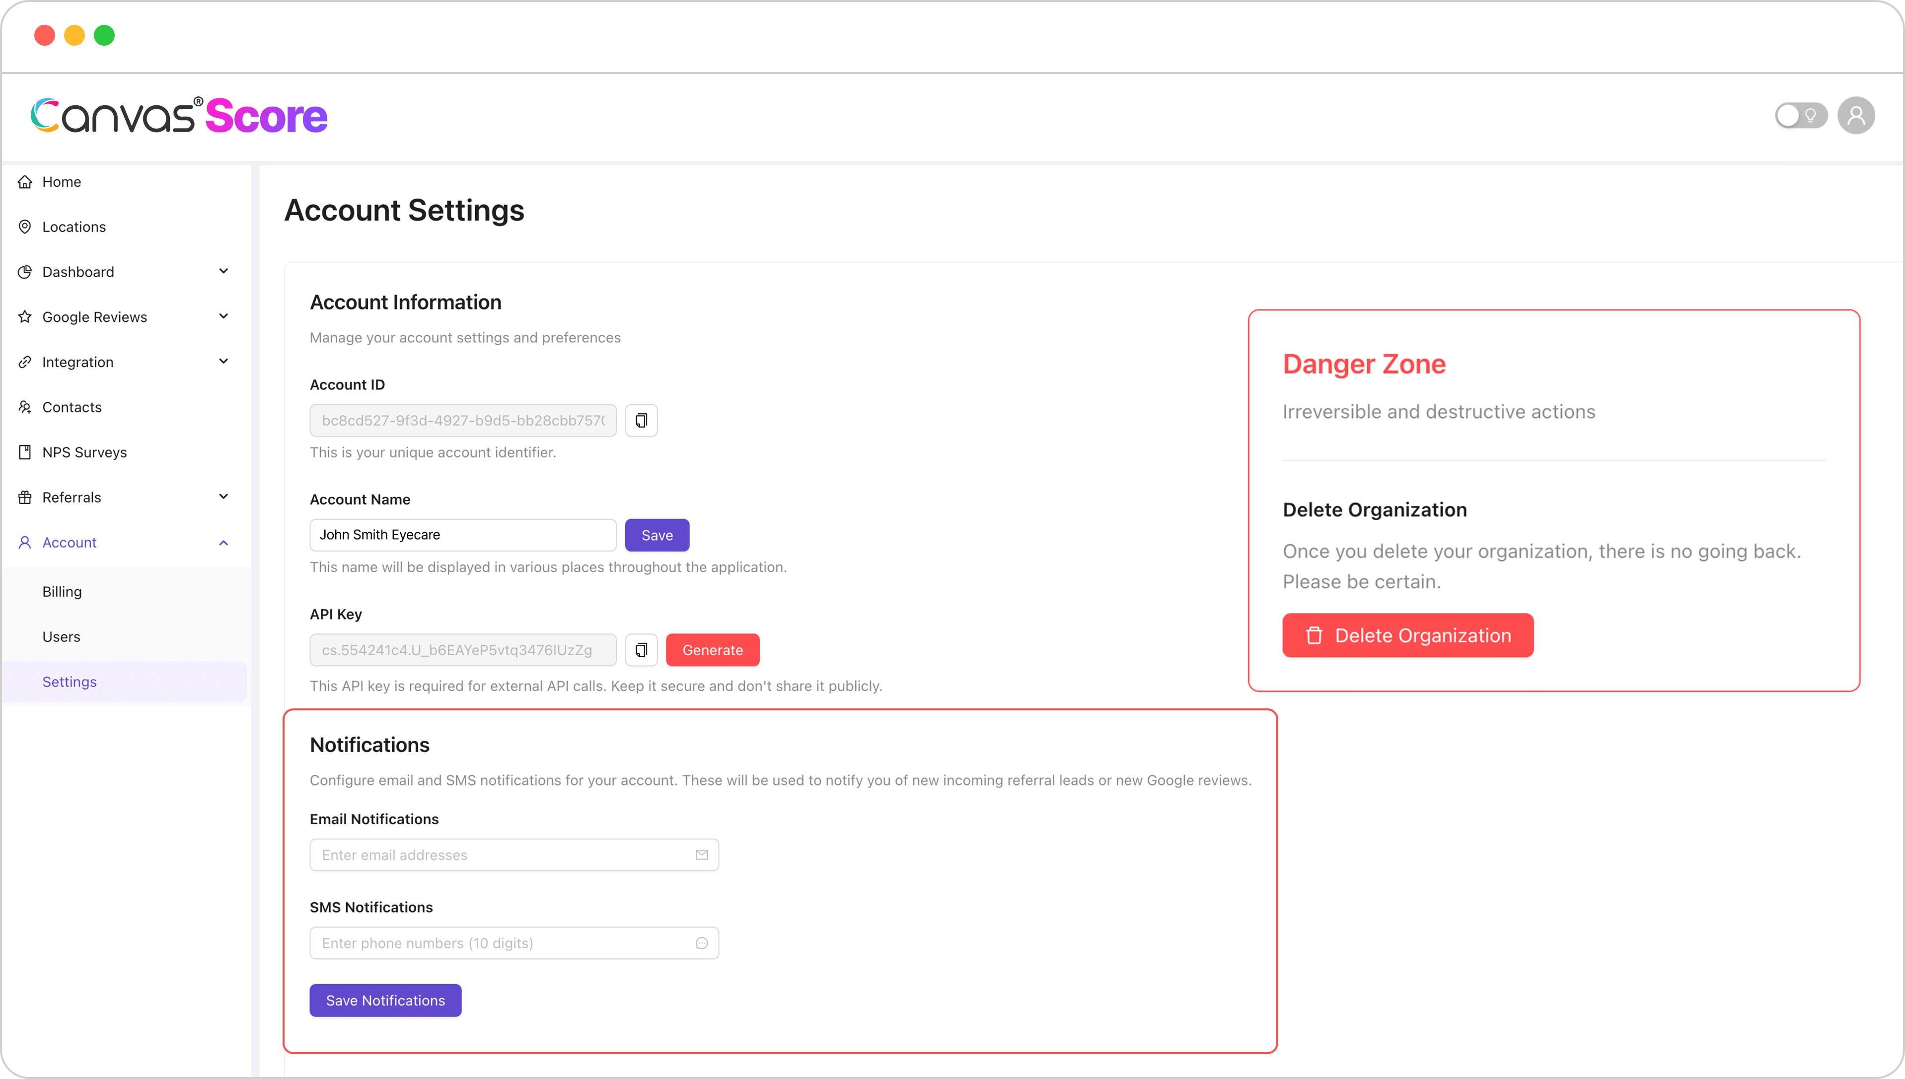Click the Referrals gift icon
This screenshot has width=1905, height=1079.
click(24, 497)
